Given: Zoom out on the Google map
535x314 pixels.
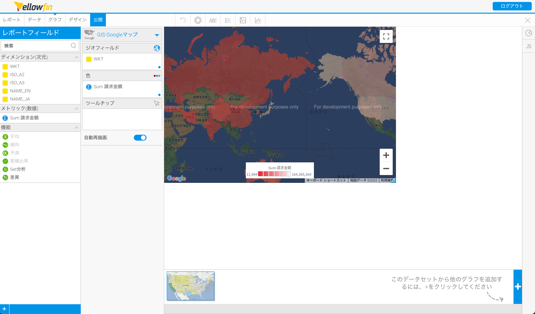Looking at the screenshot, I should point(386,169).
